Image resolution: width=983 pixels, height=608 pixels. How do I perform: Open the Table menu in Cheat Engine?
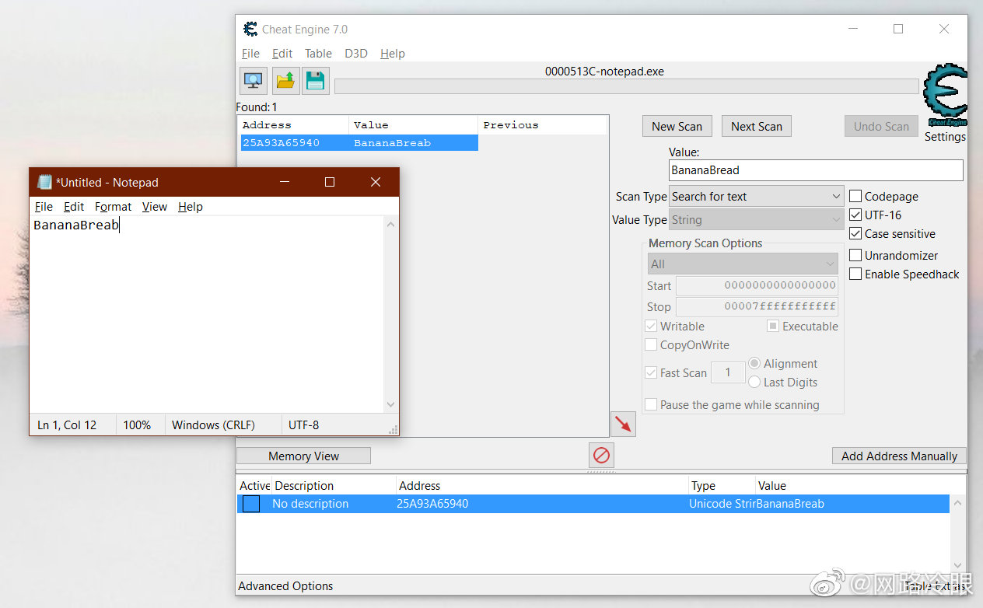[x=318, y=54]
